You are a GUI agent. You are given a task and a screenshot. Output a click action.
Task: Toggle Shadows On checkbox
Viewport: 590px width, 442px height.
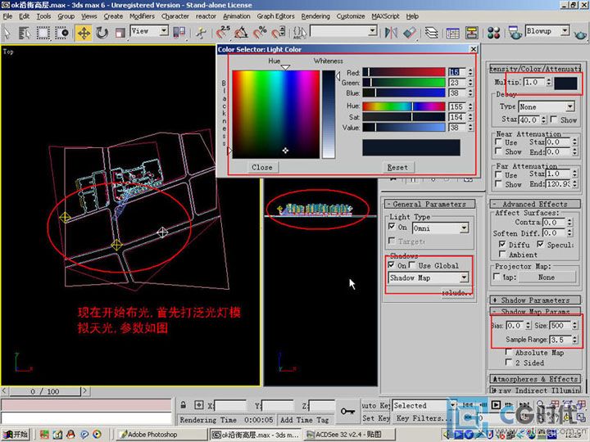coord(392,265)
